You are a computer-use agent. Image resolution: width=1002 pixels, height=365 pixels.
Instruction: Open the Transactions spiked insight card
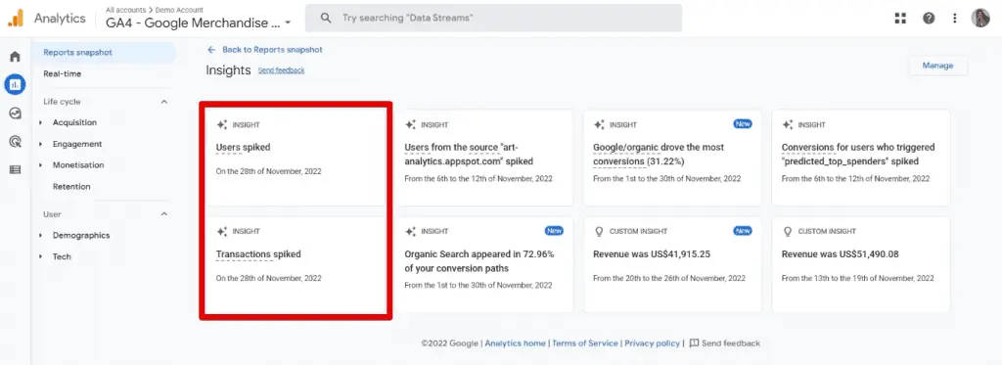[296, 264]
